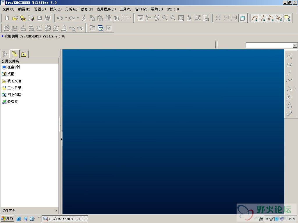Open an existing file via the folder icon

15,18
